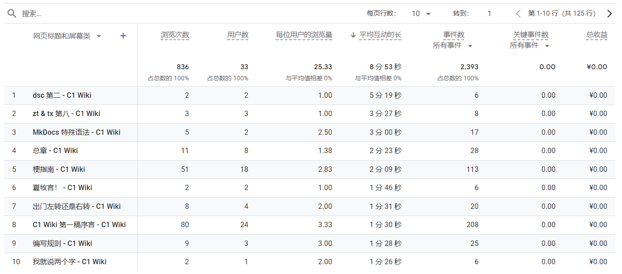
Task: Sort by 用户数 column header
Action: click(238, 35)
